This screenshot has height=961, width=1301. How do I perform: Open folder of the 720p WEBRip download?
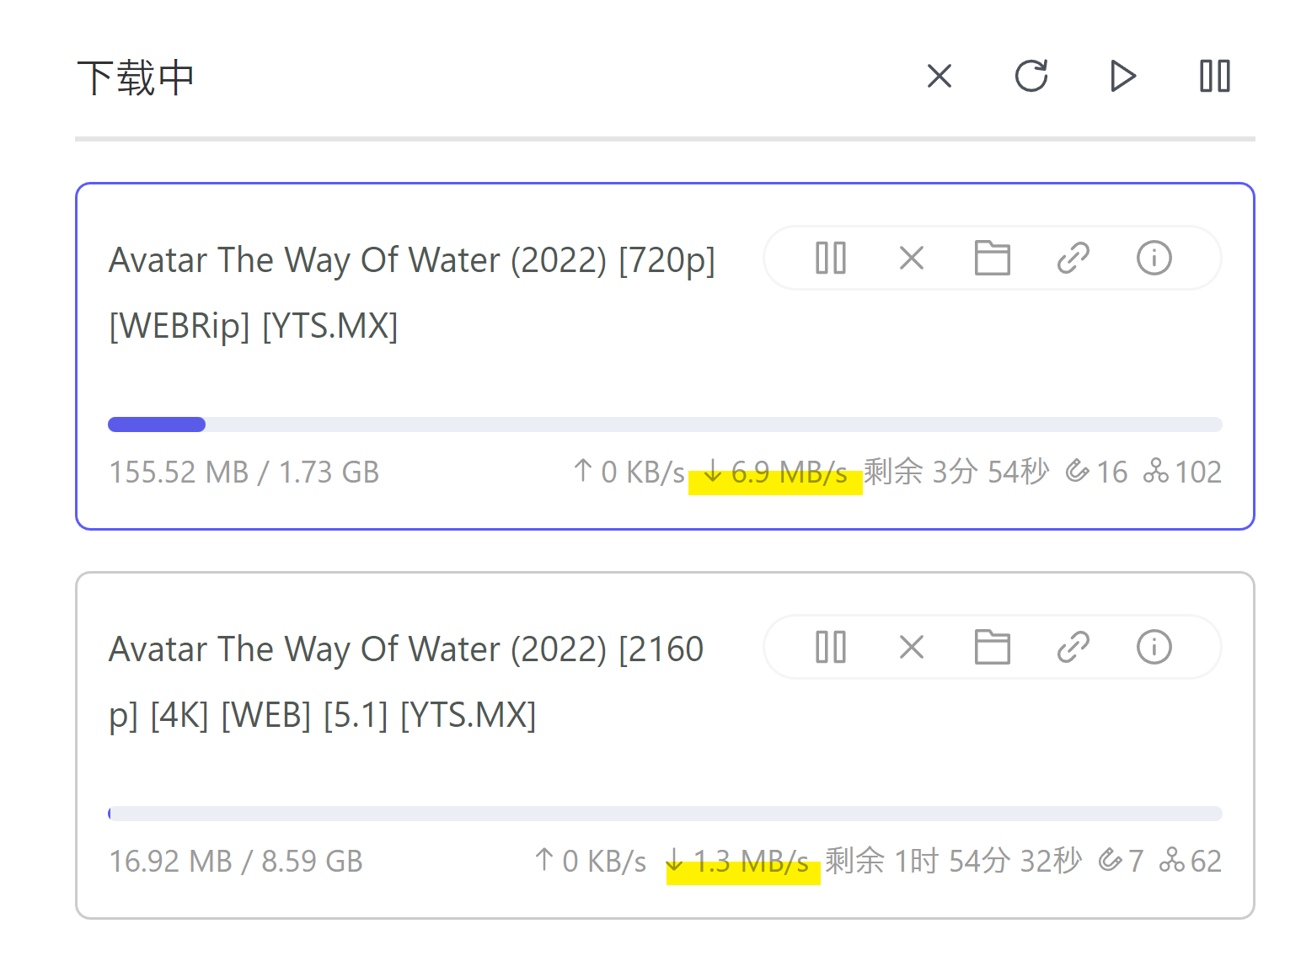(x=992, y=259)
